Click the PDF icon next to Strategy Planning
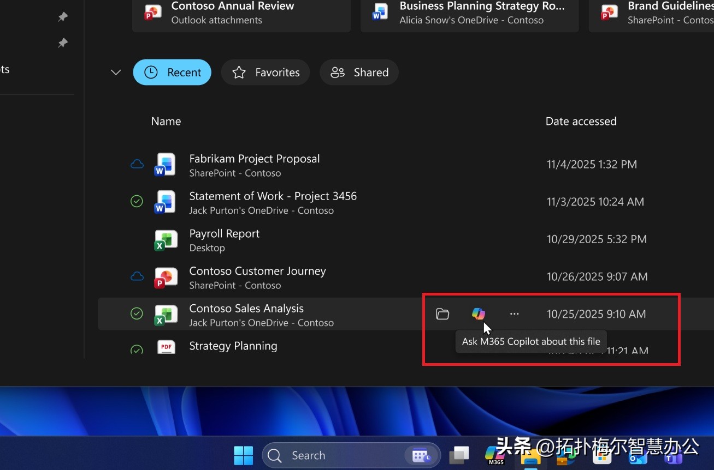The width and height of the screenshot is (714, 470). 166,347
